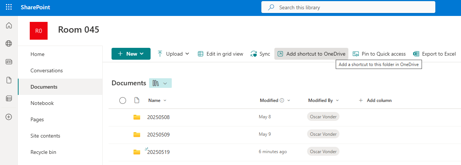Click the folder icon for 20250508
Image resolution: width=461 pixels, height=165 pixels.
click(137, 117)
